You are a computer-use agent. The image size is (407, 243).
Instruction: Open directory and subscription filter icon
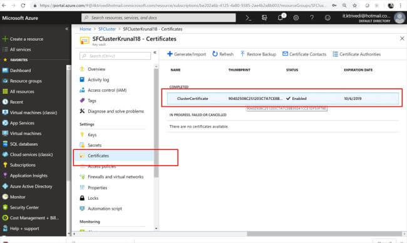[x=264, y=18]
